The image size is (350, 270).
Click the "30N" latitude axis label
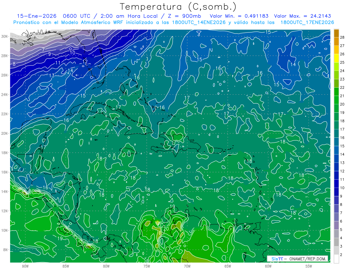4,36
